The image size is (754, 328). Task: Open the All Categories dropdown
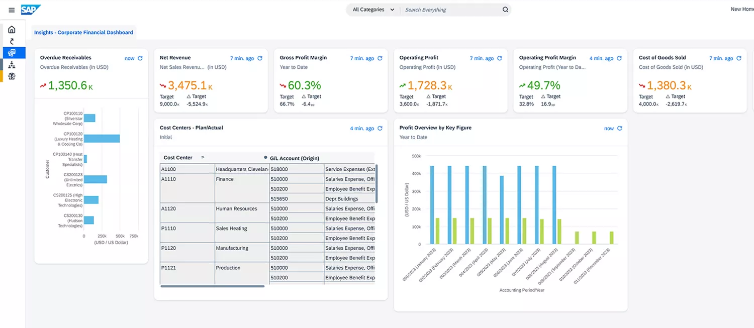click(373, 10)
